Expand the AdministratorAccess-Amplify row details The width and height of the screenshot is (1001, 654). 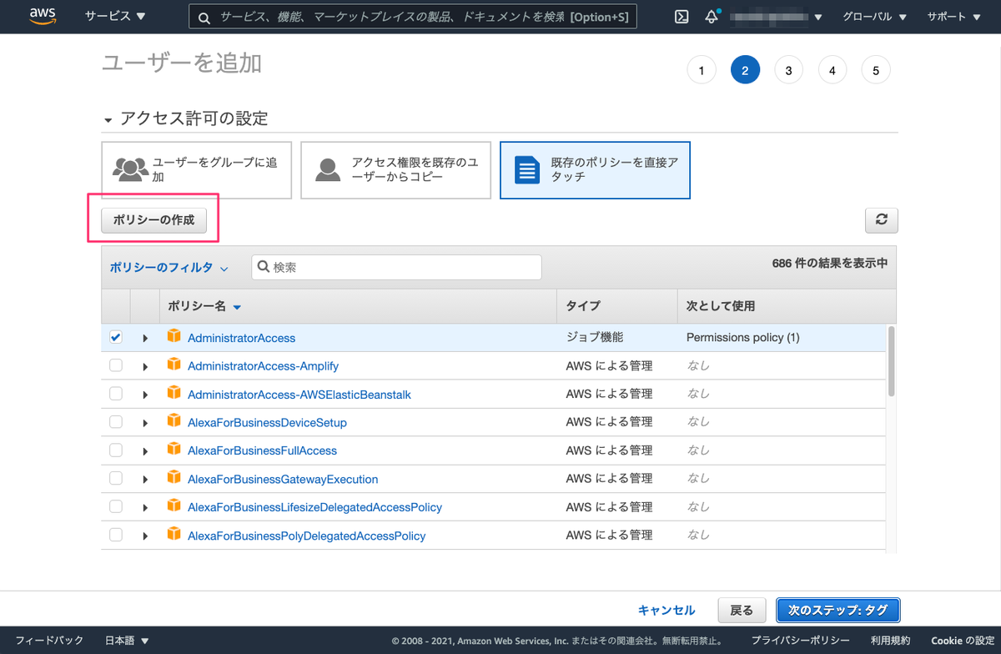(145, 366)
